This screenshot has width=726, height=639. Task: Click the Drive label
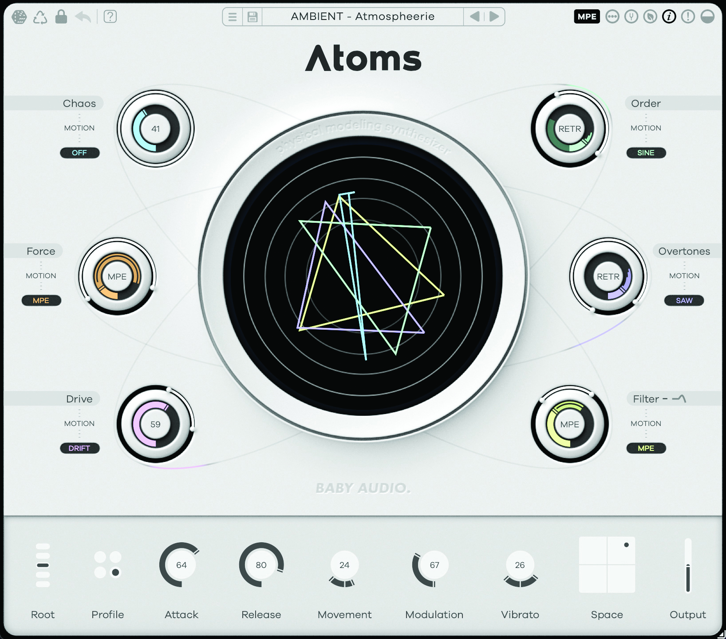(x=79, y=399)
